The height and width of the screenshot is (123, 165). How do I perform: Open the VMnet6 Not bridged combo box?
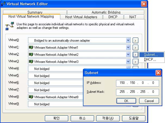pos(55,83)
